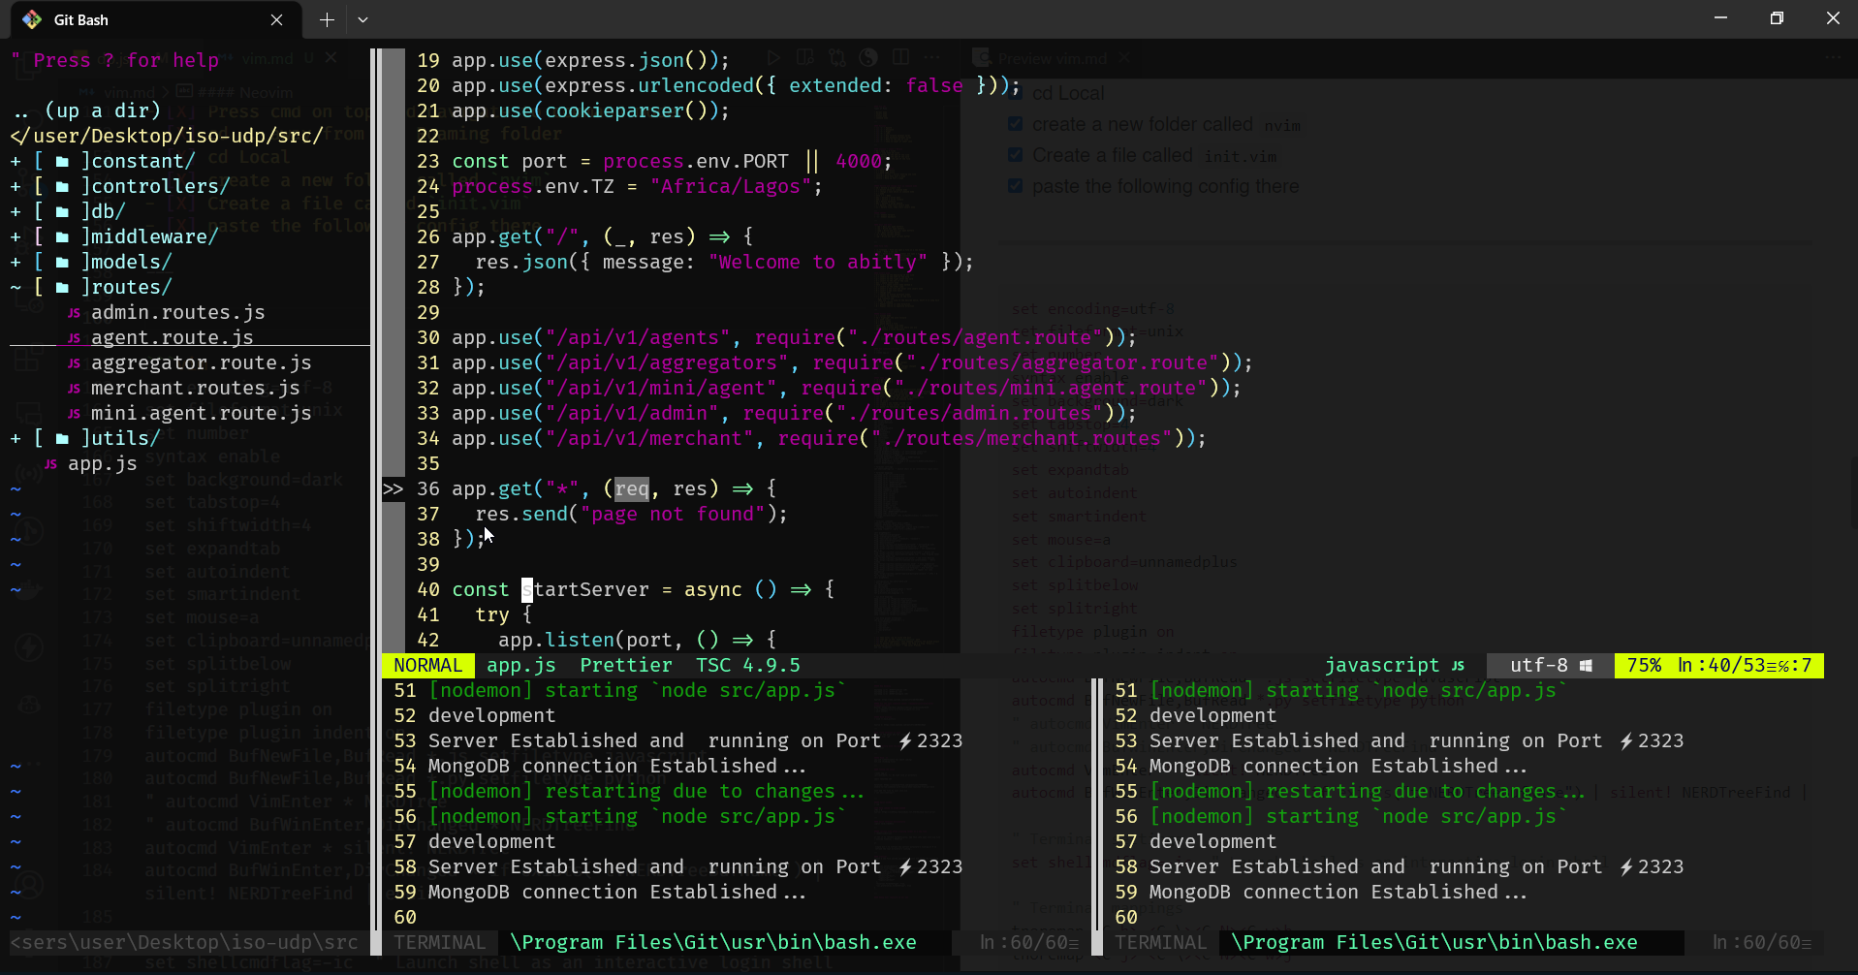Open mini.agent.route.js in the file tree
The height and width of the screenshot is (975, 1858).
coord(201,414)
